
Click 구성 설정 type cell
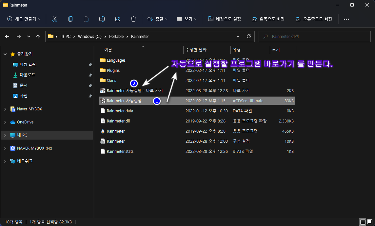(241, 141)
